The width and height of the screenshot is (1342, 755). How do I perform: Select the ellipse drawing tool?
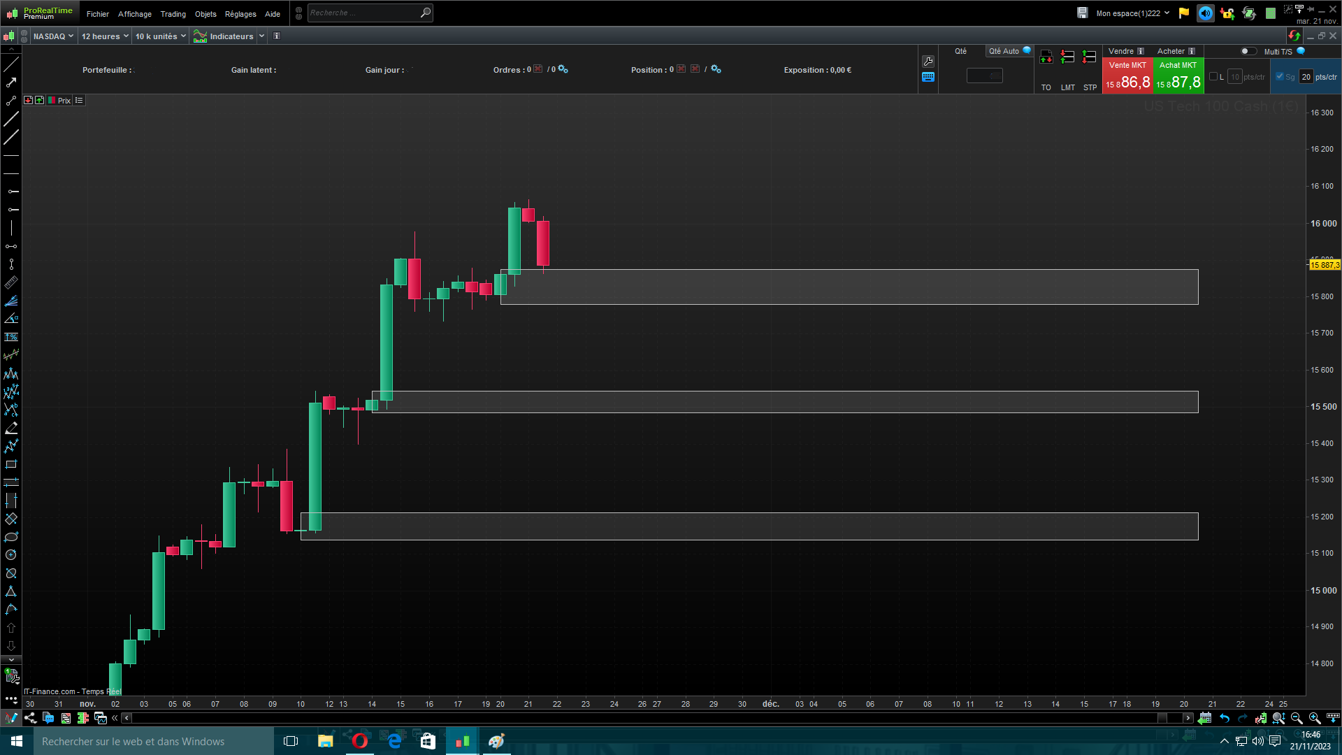[11, 537]
